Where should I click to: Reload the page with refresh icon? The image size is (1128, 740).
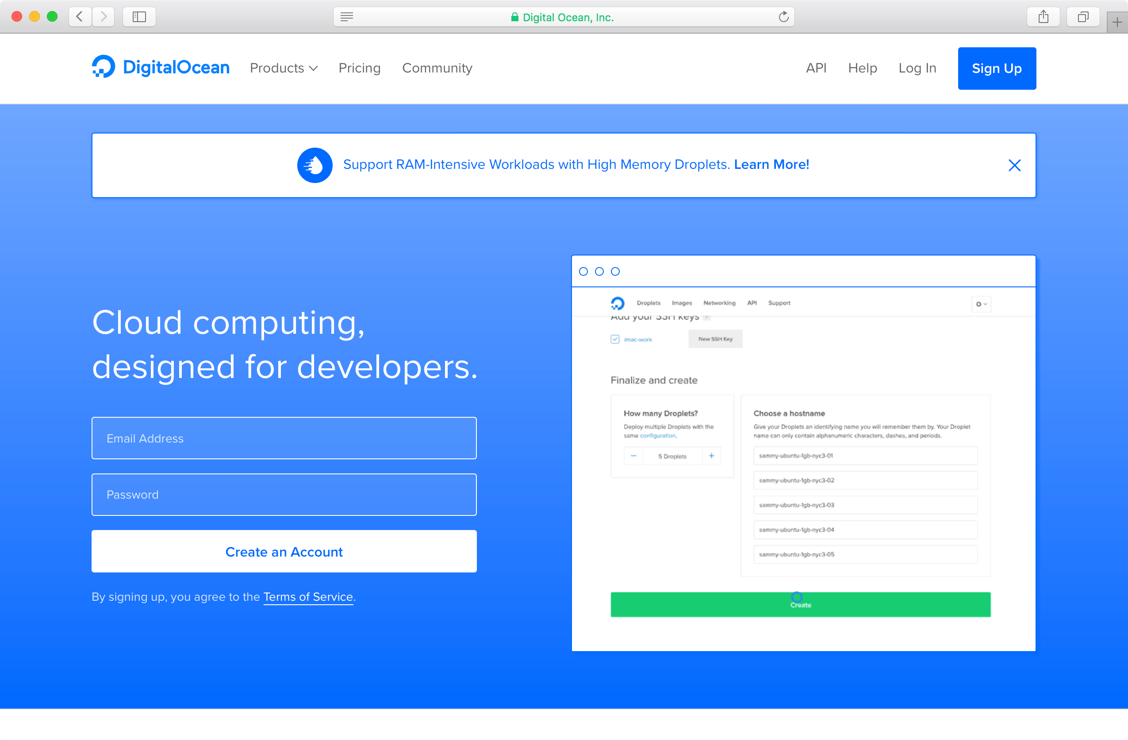coord(783,17)
